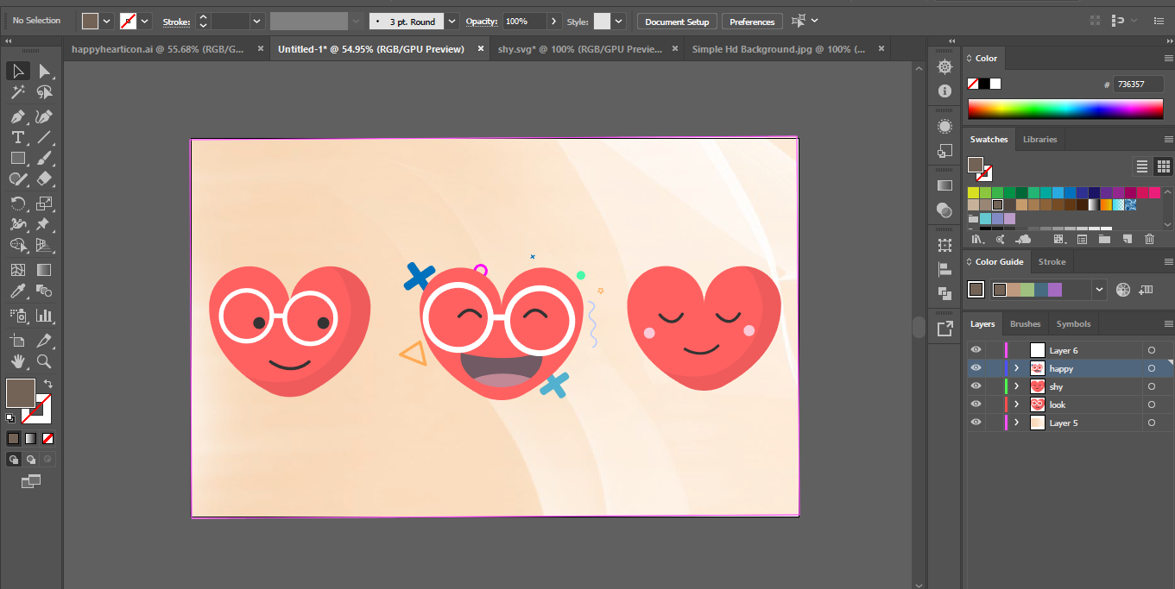The image size is (1175, 589).
Task: Open the Style dropdown in the control bar
Action: (x=617, y=21)
